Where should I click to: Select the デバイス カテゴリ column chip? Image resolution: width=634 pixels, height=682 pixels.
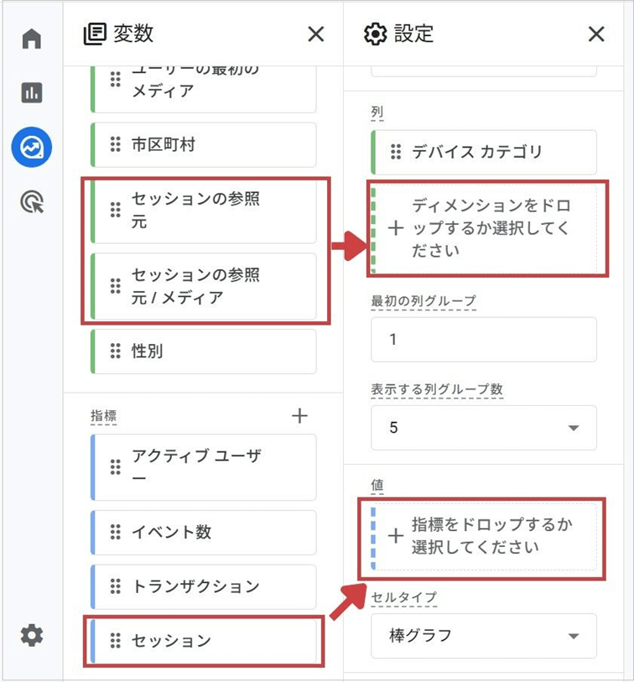coord(484,152)
